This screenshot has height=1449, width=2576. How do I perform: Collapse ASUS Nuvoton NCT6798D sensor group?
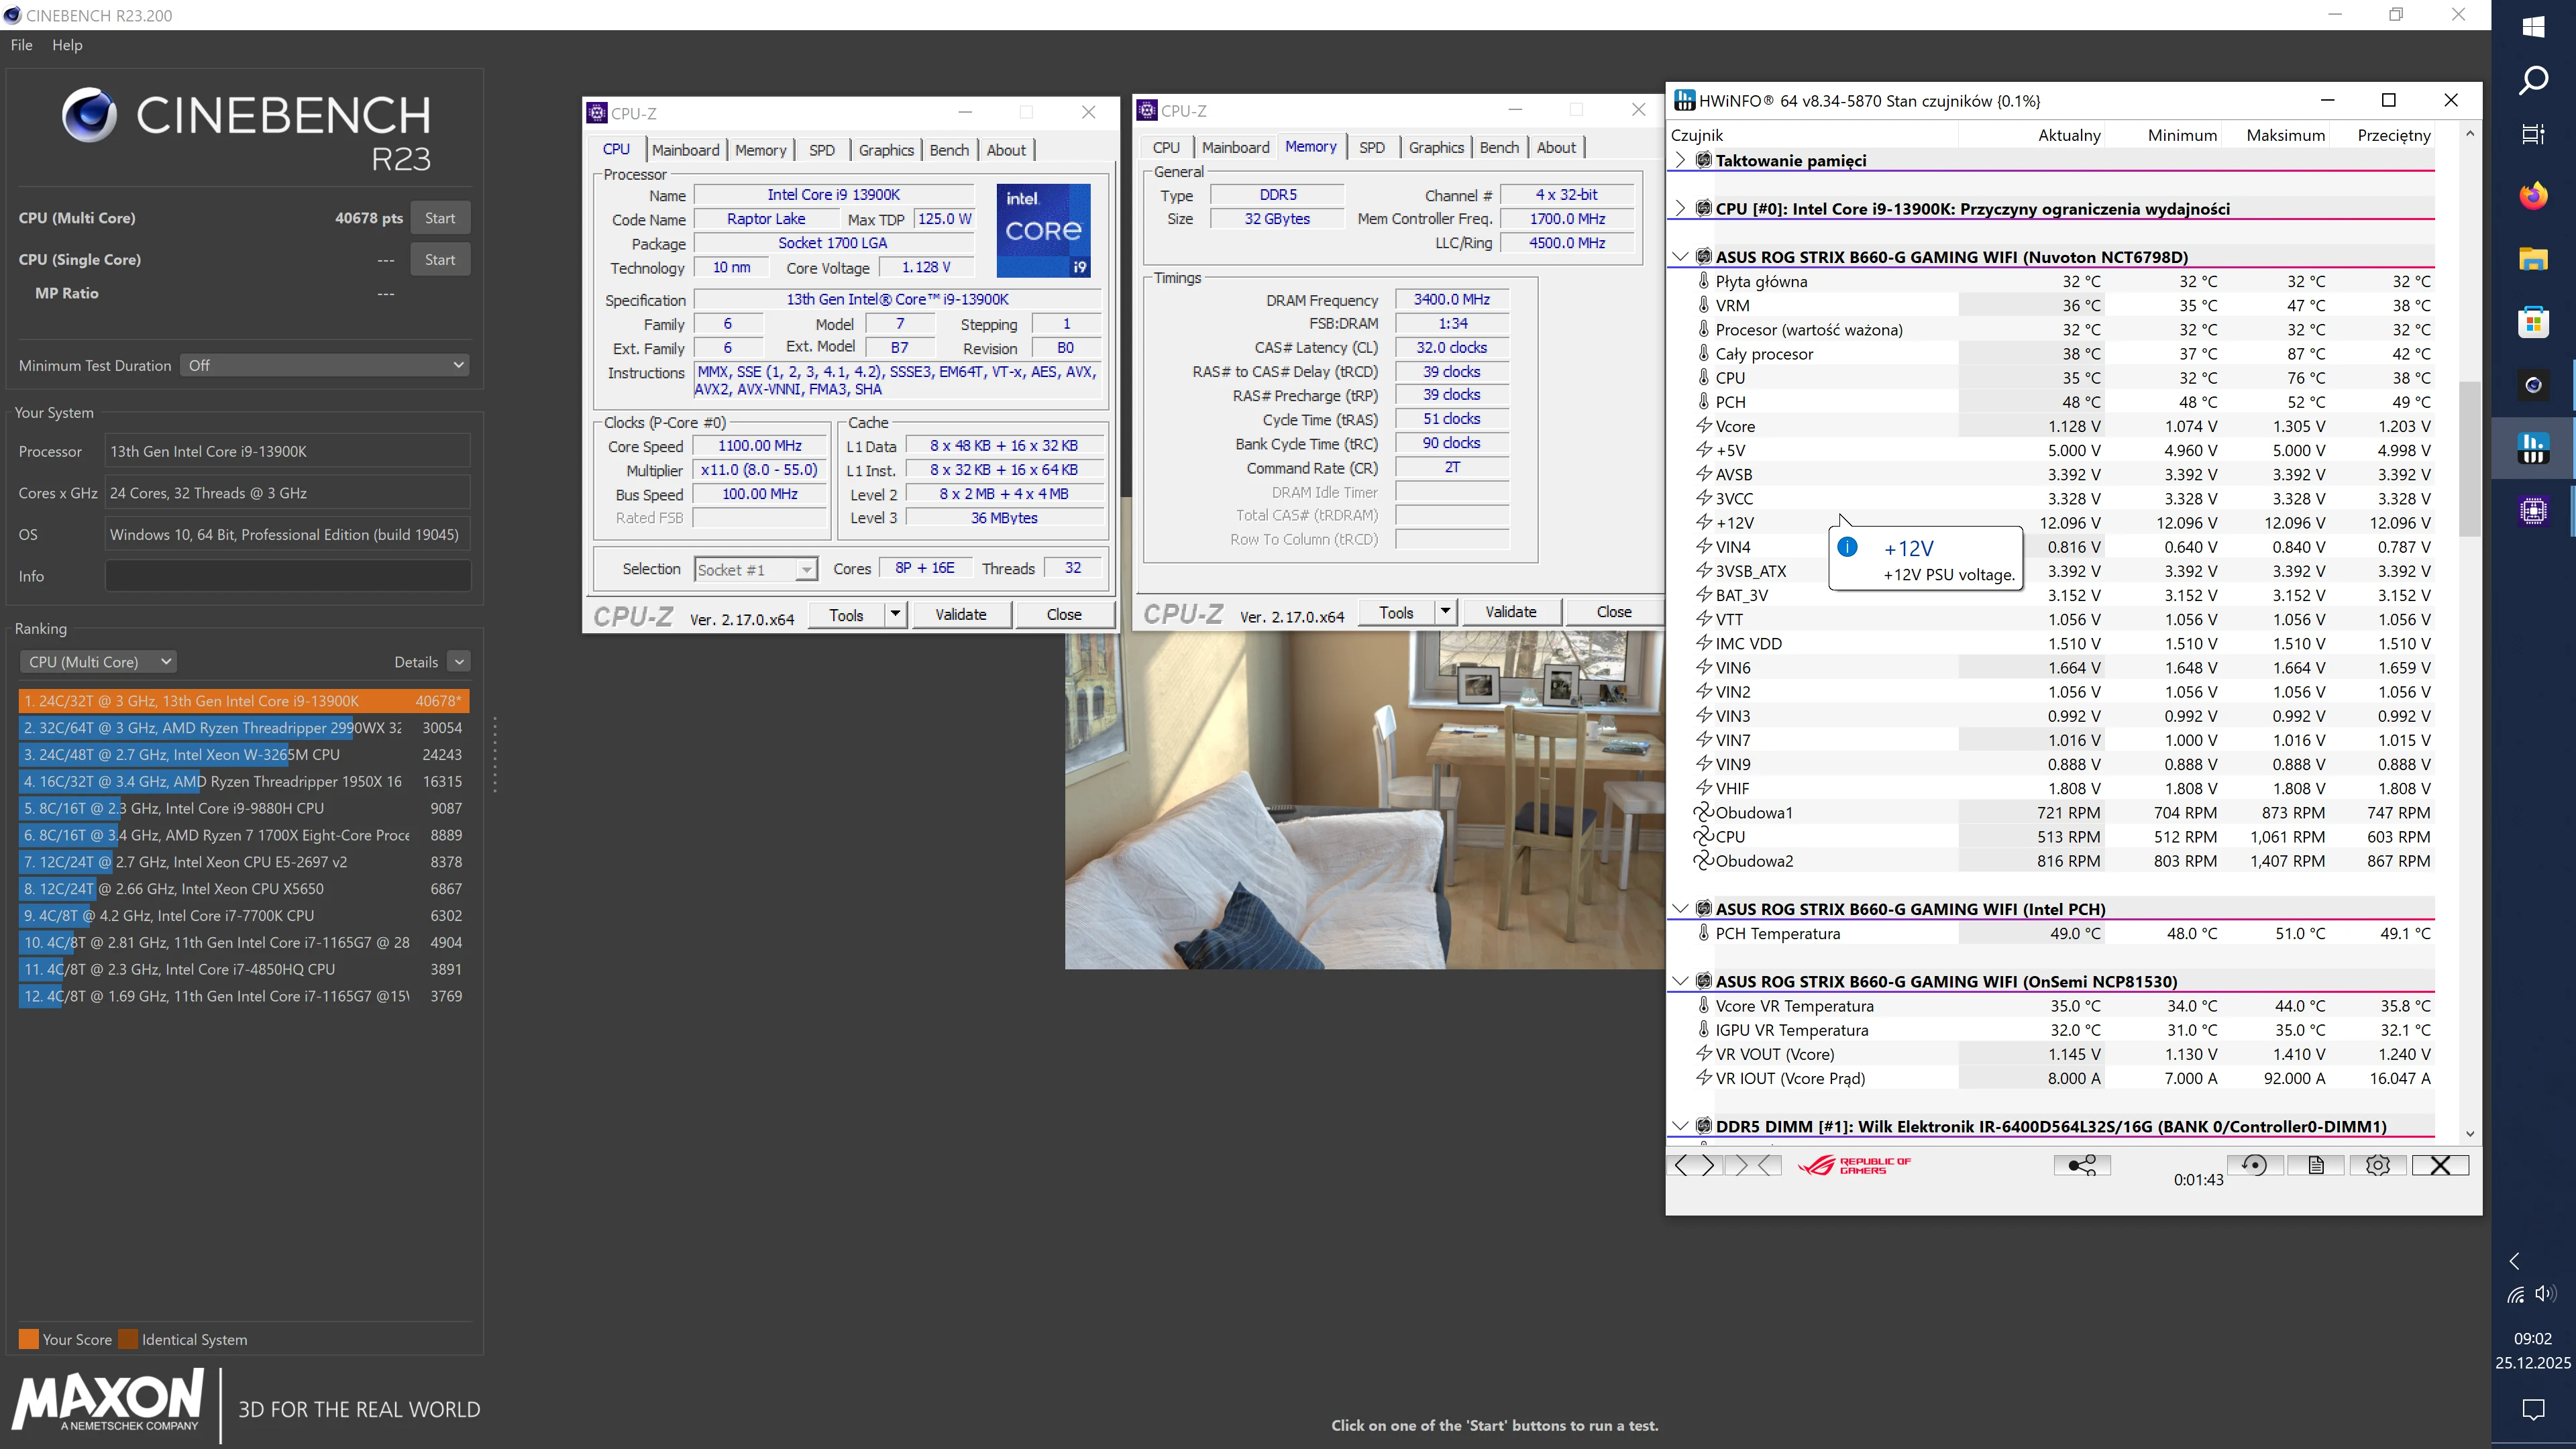[x=1680, y=257]
